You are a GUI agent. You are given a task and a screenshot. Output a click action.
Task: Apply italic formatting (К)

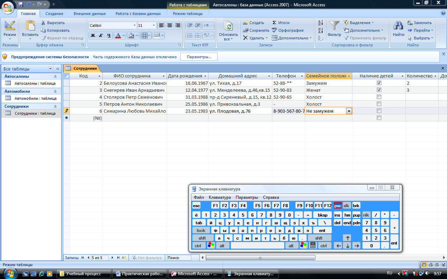tap(101, 35)
